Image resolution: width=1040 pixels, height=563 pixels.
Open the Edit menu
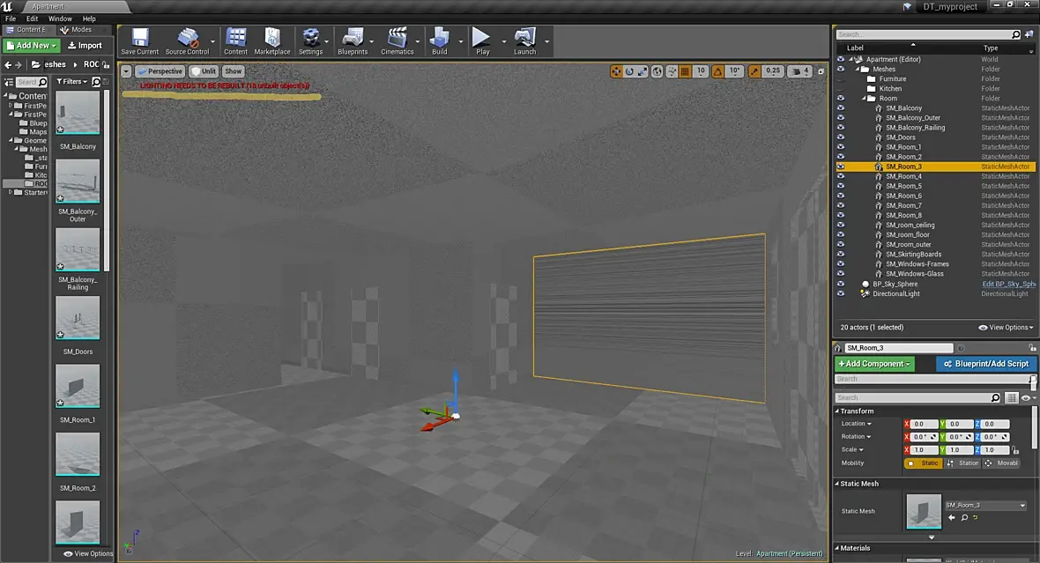pyautogui.click(x=32, y=19)
